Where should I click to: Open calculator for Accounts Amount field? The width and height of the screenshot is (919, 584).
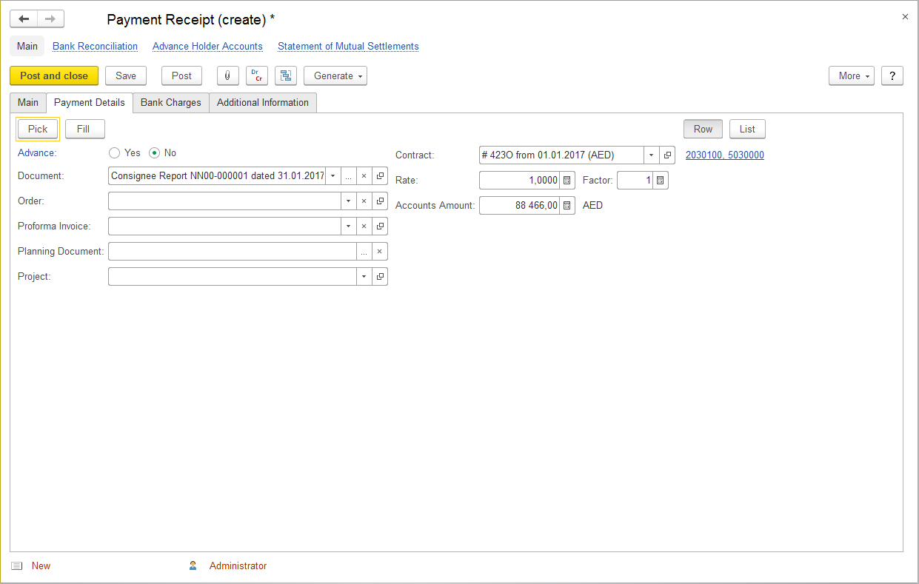567,206
